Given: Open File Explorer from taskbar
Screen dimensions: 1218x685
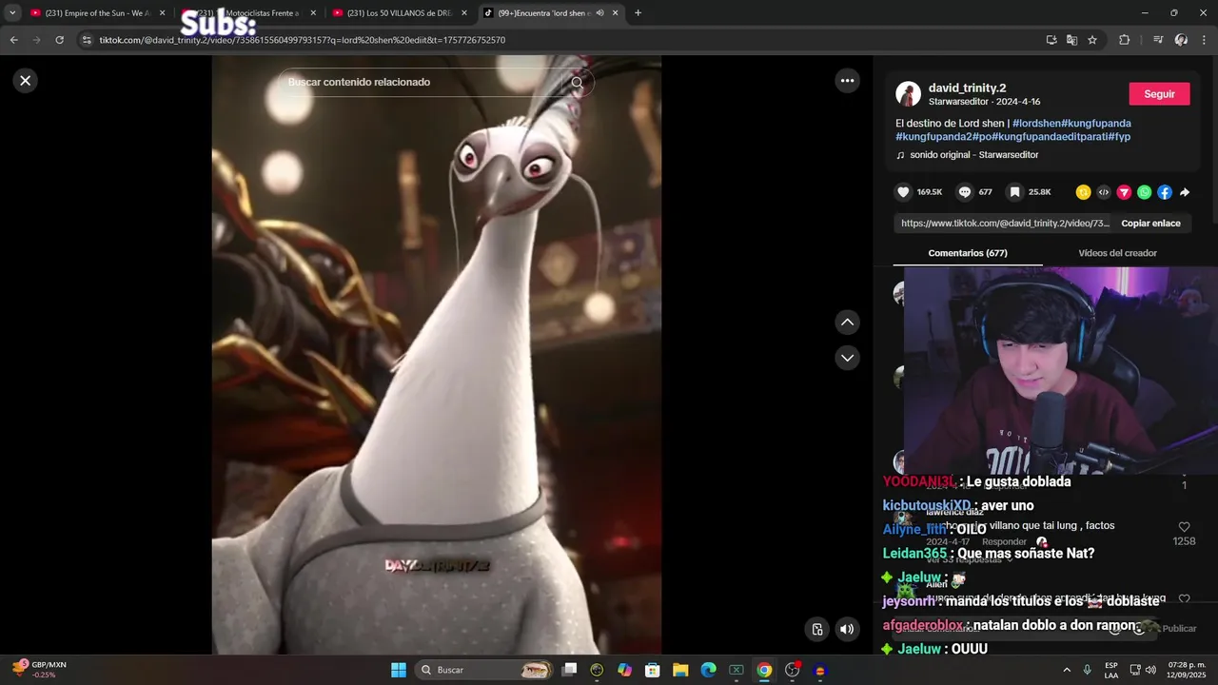Looking at the screenshot, I should [x=680, y=670].
